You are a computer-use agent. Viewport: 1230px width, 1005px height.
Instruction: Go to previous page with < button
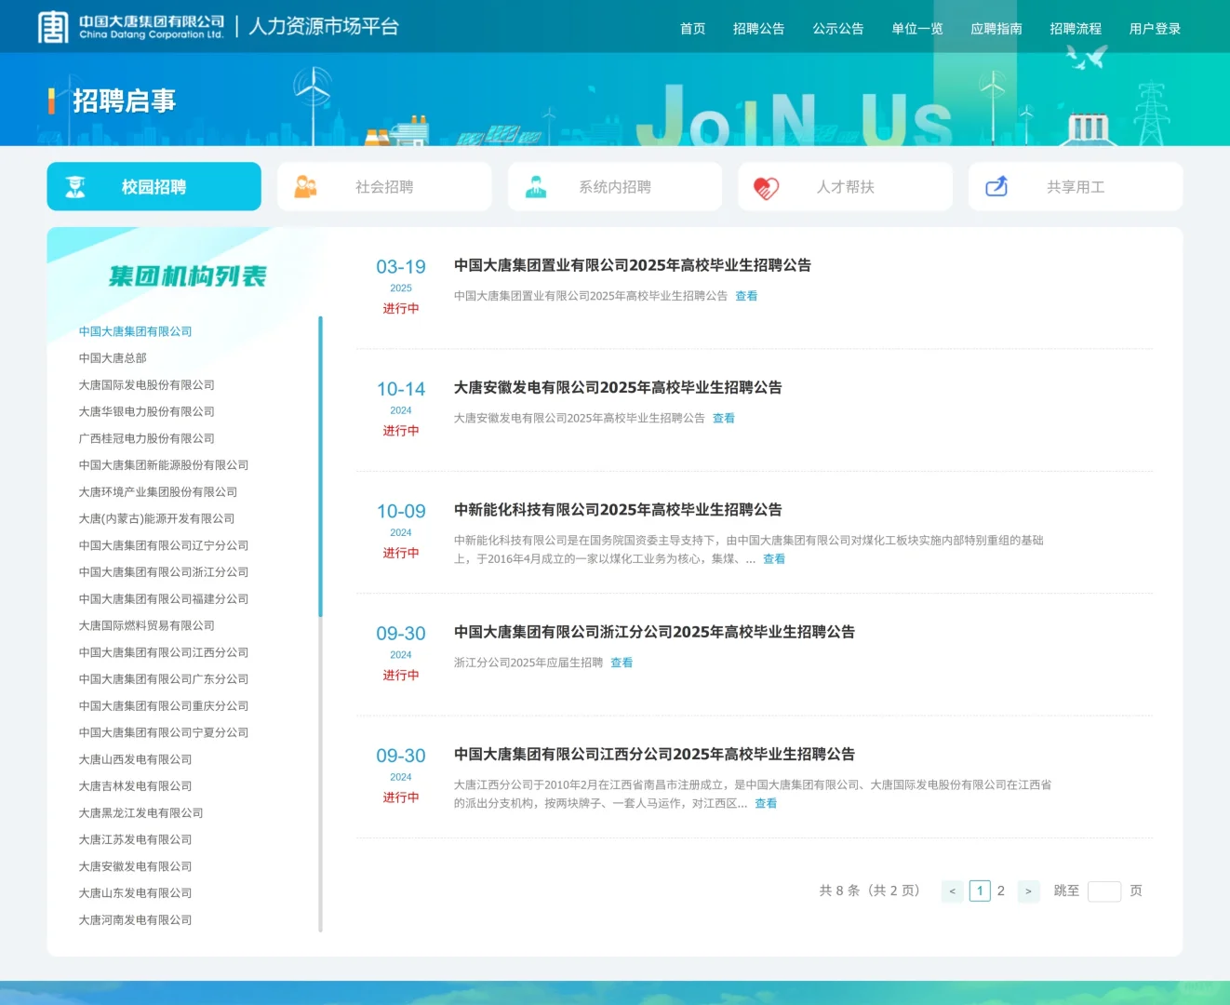[x=953, y=891]
